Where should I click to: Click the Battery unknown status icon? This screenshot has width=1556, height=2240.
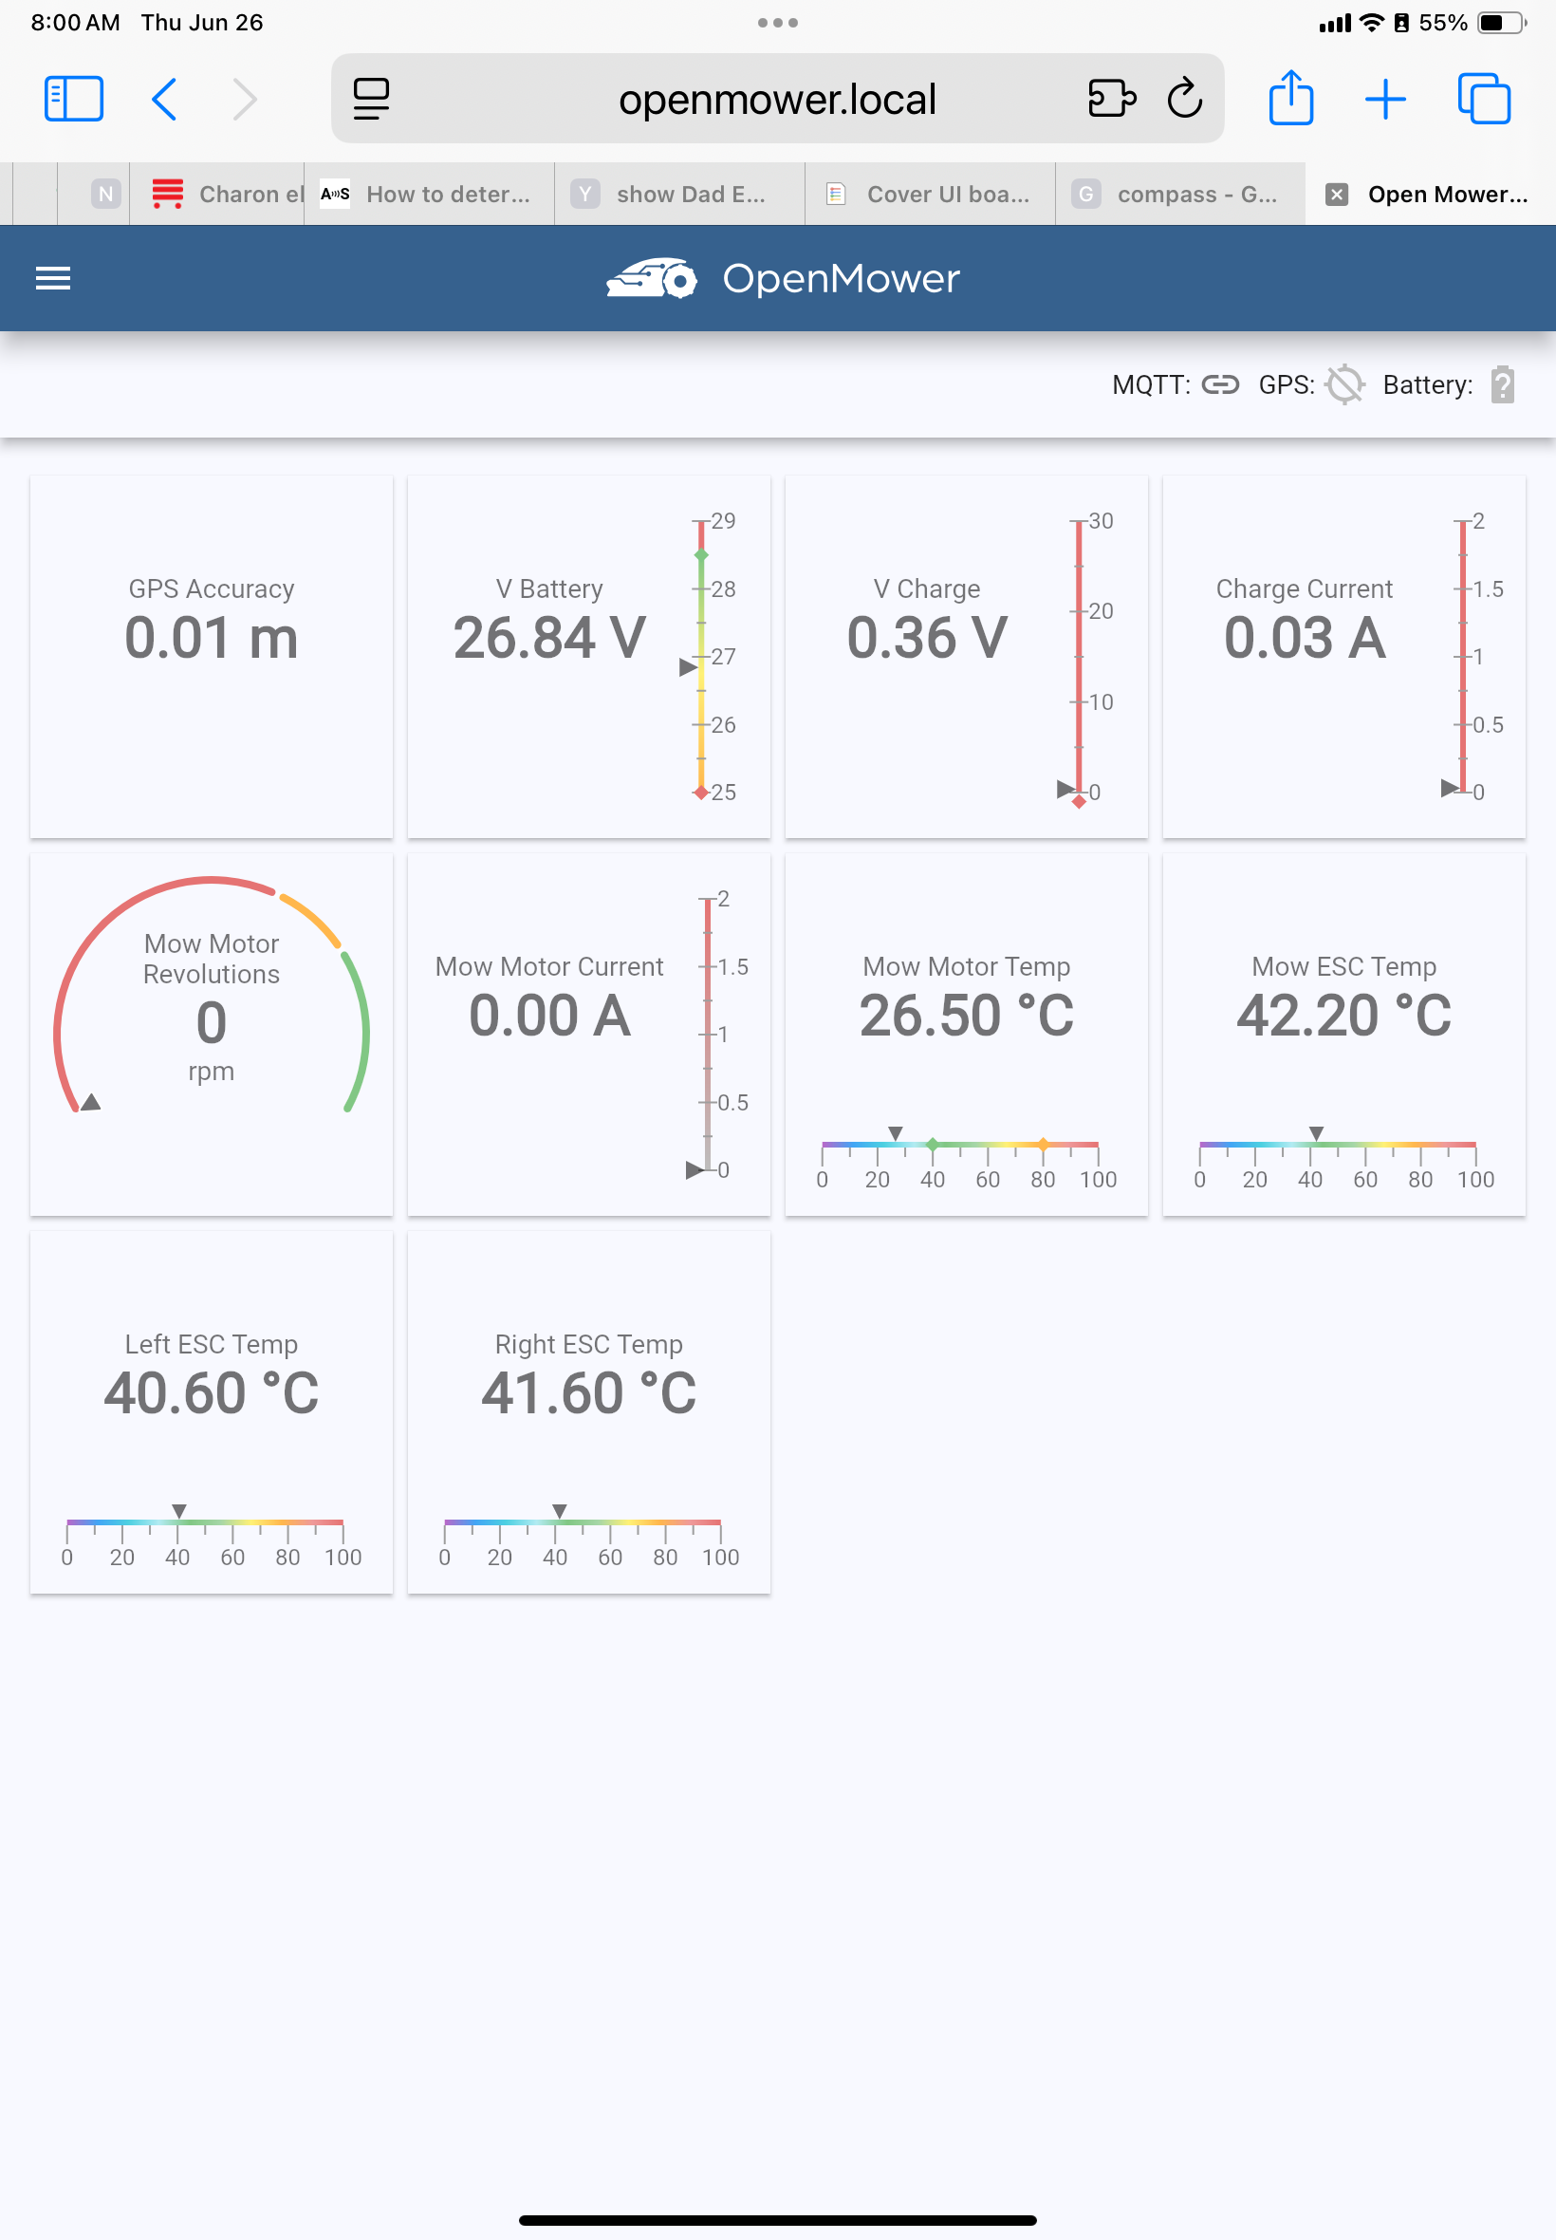click(1502, 384)
